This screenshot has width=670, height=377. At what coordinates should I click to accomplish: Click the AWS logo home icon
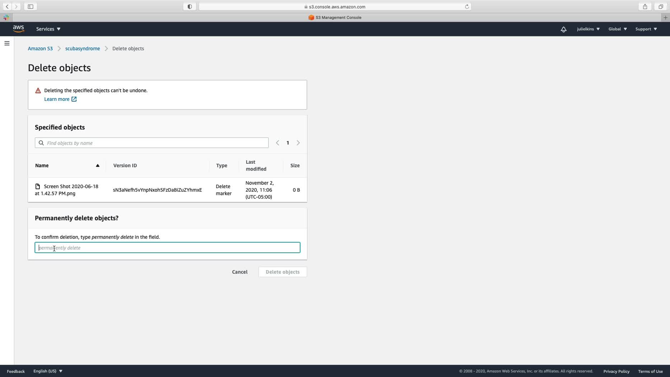[18, 29]
